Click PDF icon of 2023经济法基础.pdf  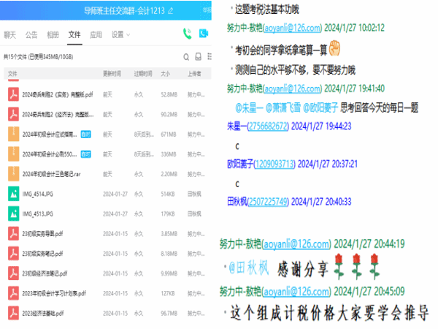pyautogui.click(x=14, y=313)
